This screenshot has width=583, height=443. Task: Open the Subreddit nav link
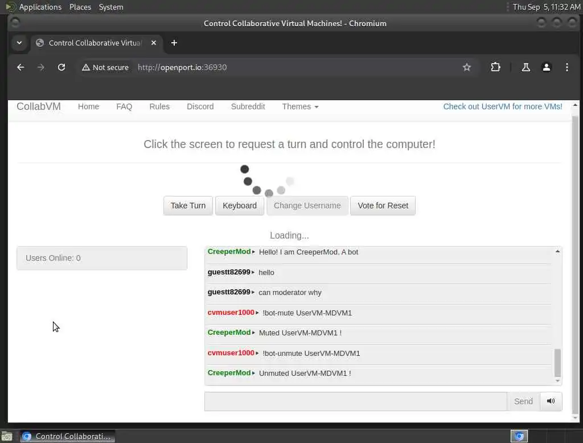click(x=248, y=106)
